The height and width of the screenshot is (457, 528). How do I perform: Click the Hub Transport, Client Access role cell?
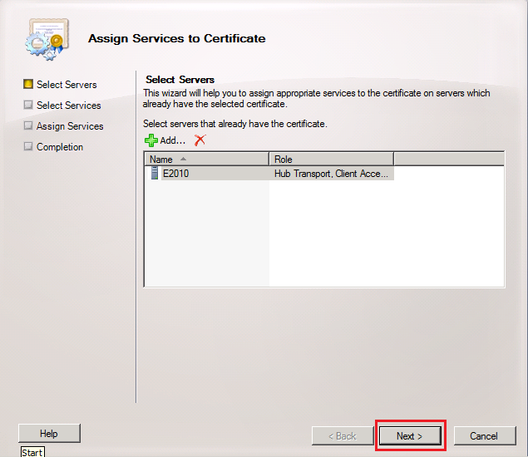click(331, 174)
